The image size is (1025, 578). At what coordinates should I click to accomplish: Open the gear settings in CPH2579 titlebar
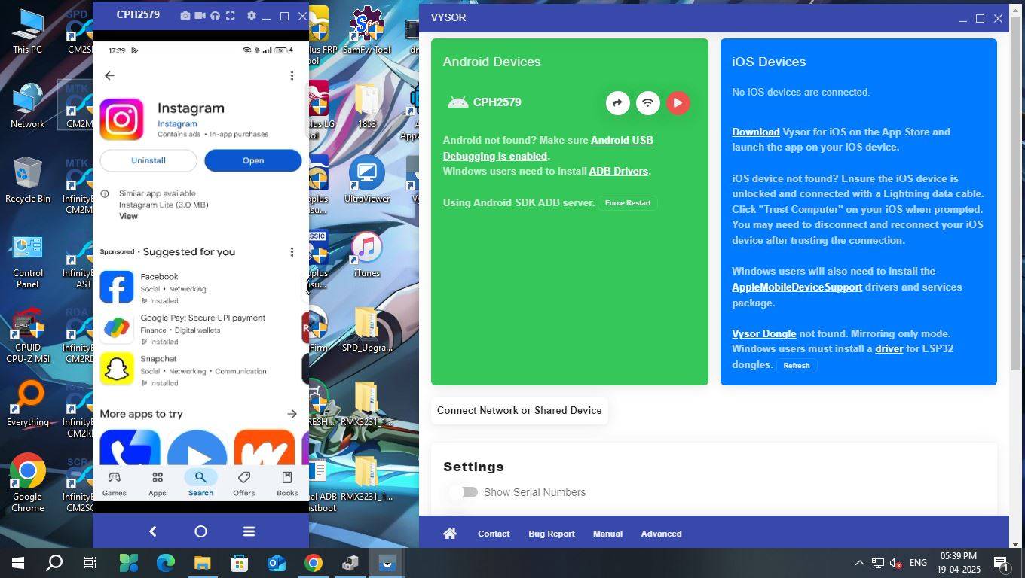pyautogui.click(x=251, y=16)
